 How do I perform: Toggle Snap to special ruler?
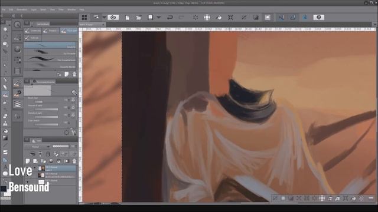(x=293, y=17)
